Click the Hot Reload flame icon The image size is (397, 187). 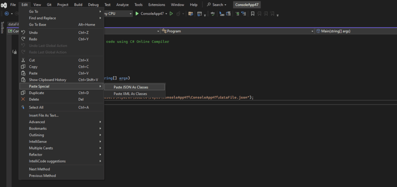178,14
